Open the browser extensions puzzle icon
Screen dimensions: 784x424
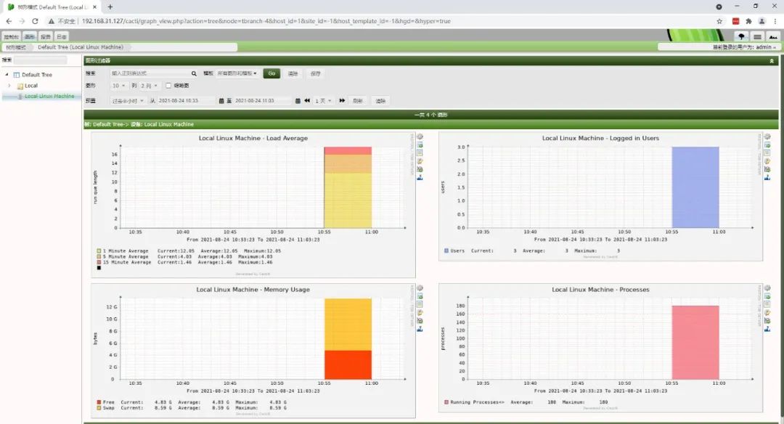coord(748,22)
